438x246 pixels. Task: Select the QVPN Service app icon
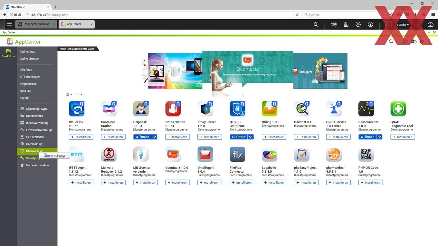tap(334, 109)
